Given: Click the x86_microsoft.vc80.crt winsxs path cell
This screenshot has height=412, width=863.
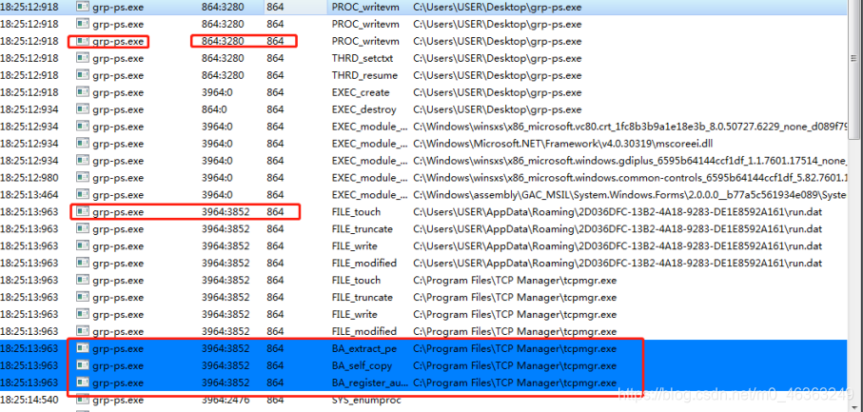Looking at the screenshot, I should tap(630, 127).
